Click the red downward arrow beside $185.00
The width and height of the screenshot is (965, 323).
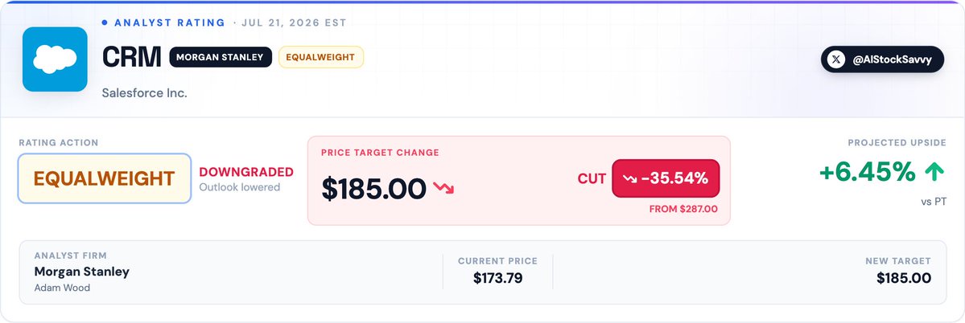[443, 188]
